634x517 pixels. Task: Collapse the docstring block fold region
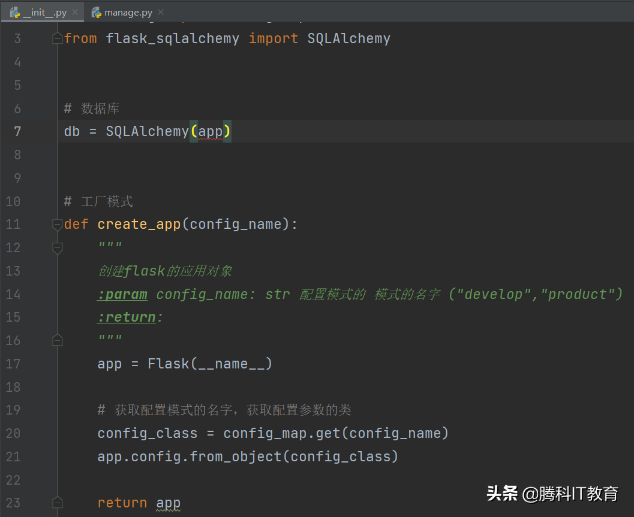[57, 247]
